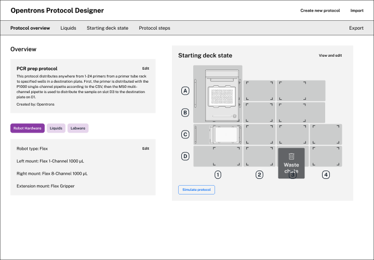Click the Overview heading

coord(23,49)
